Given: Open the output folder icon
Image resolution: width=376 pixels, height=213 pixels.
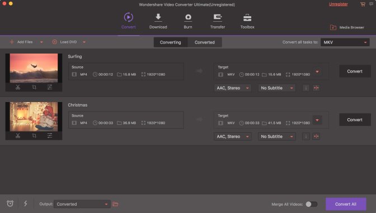Looking at the screenshot, I should [115, 204].
